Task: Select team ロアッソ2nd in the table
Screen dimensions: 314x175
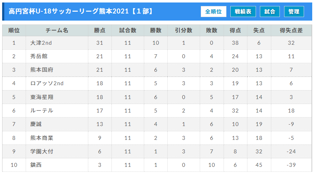Action: click(x=47, y=83)
